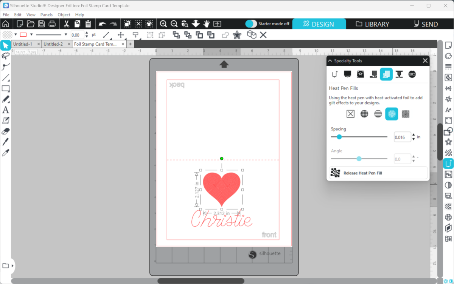Select the Knife tool
This screenshot has width=454, height=284.
(5, 142)
